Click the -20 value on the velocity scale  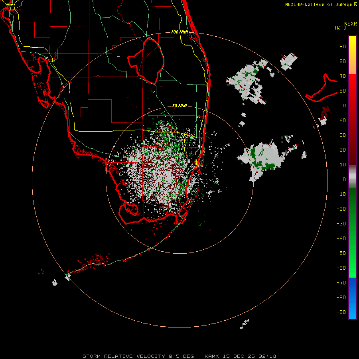341,209
